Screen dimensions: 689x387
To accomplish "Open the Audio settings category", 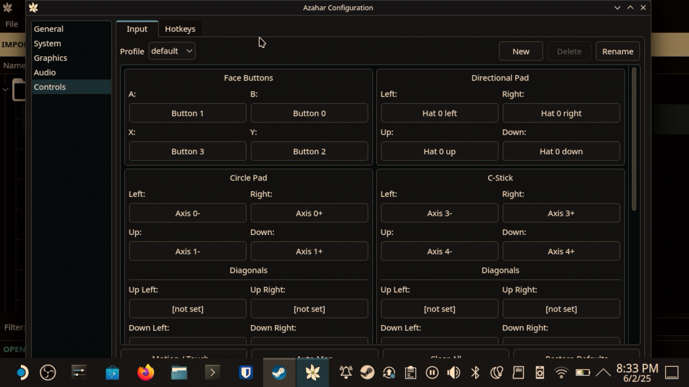I will click(x=71, y=72).
